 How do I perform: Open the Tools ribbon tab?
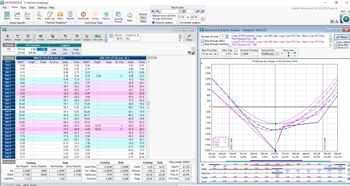[23, 7]
